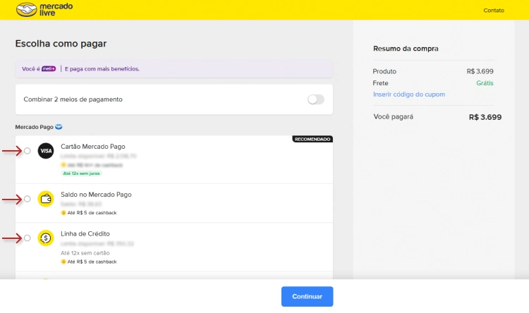
Task: Click the Até 12x sem juros badge
Action: tap(81, 173)
